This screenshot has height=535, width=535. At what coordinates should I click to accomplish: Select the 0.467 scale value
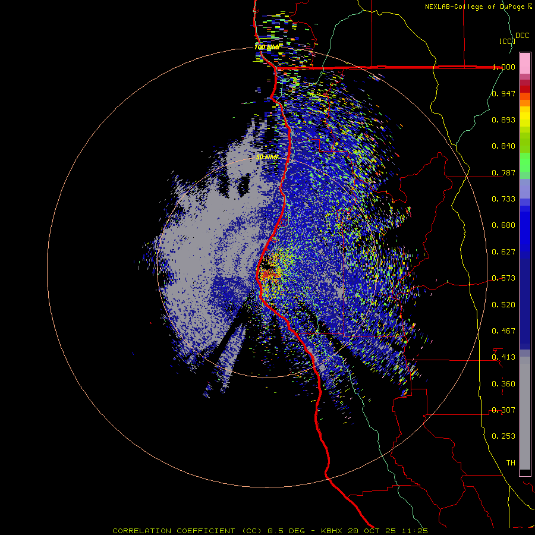[503, 331]
